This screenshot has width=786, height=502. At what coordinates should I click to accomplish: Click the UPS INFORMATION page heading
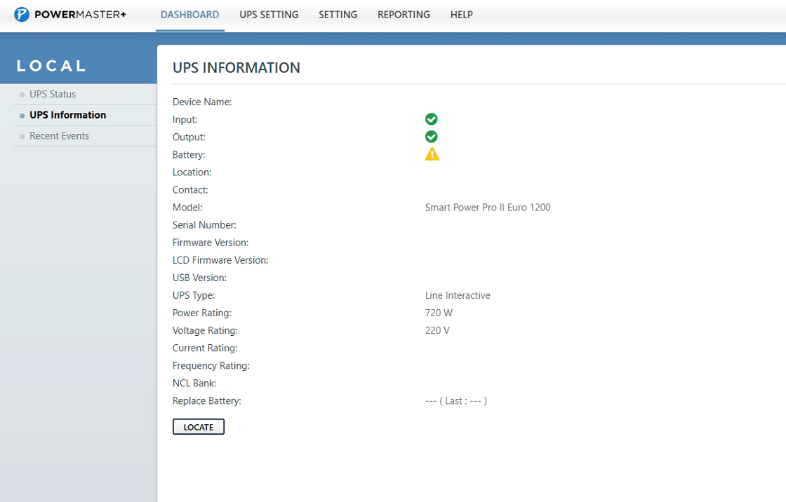pyautogui.click(x=236, y=67)
